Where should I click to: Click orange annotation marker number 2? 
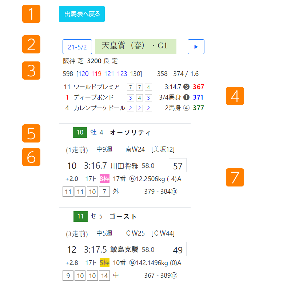click(x=31, y=44)
